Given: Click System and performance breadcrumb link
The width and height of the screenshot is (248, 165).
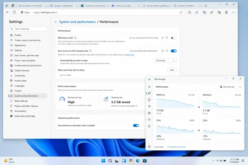Looking at the screenshot, I should 77,22.
